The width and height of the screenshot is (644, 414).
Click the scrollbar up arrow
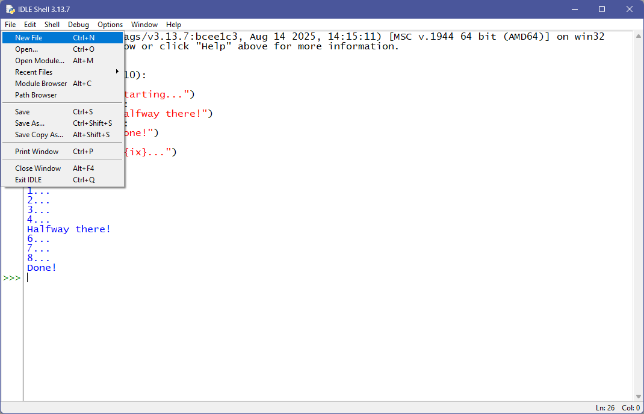pyautogui.click(x=638, y=36)
